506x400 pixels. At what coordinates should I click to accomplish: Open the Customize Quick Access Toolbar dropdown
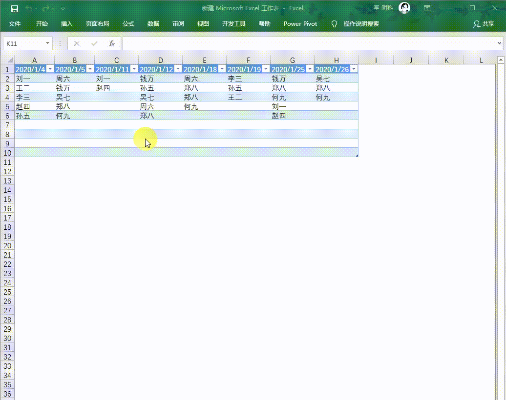click(63, 8)
